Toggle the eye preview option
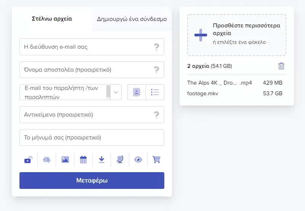The width and height of the screenshot is (305, 211). tap(138, 160)
